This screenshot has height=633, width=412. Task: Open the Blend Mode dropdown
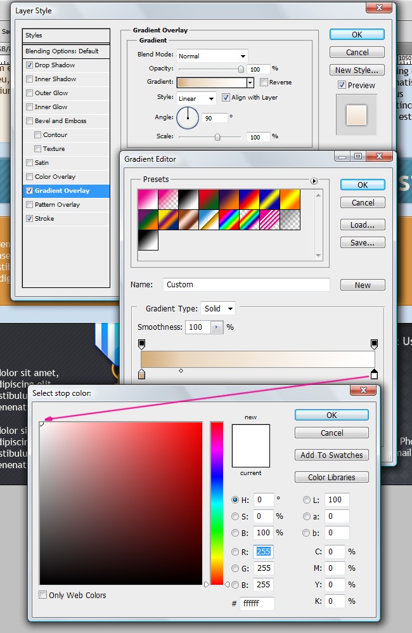point(212,56)
